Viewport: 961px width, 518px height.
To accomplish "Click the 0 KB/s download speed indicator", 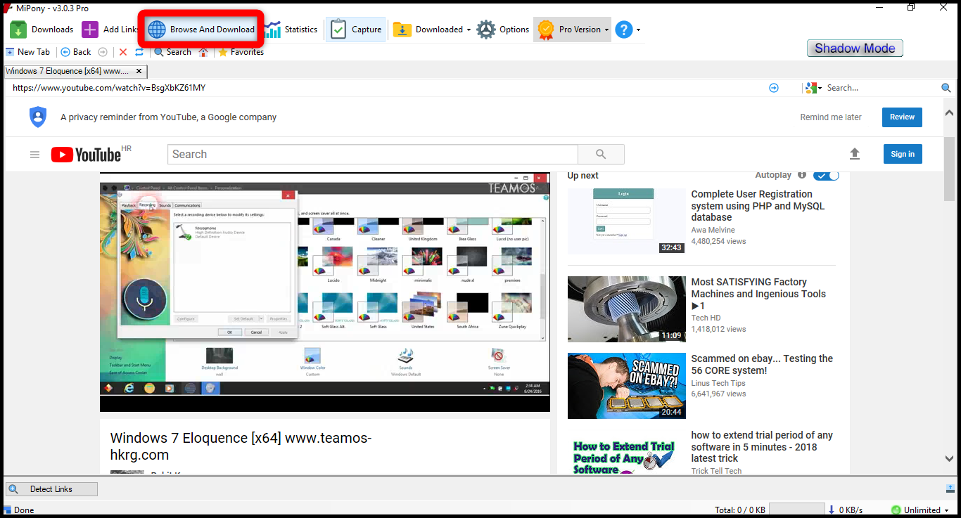I will (846, 510).
